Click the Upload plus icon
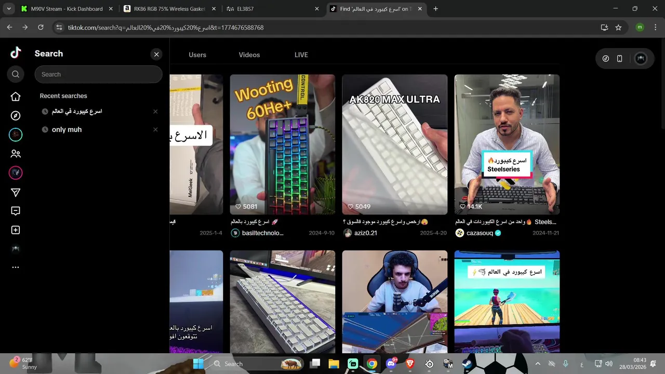 tap(16, 230)
